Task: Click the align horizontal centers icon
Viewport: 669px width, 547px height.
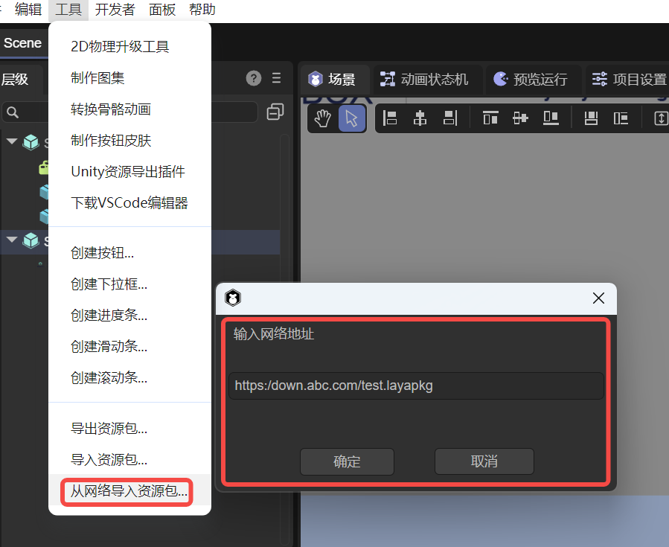Action: [420, 118]
